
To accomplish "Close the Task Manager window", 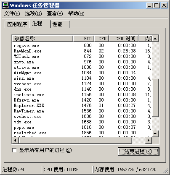I will [164, 5].
